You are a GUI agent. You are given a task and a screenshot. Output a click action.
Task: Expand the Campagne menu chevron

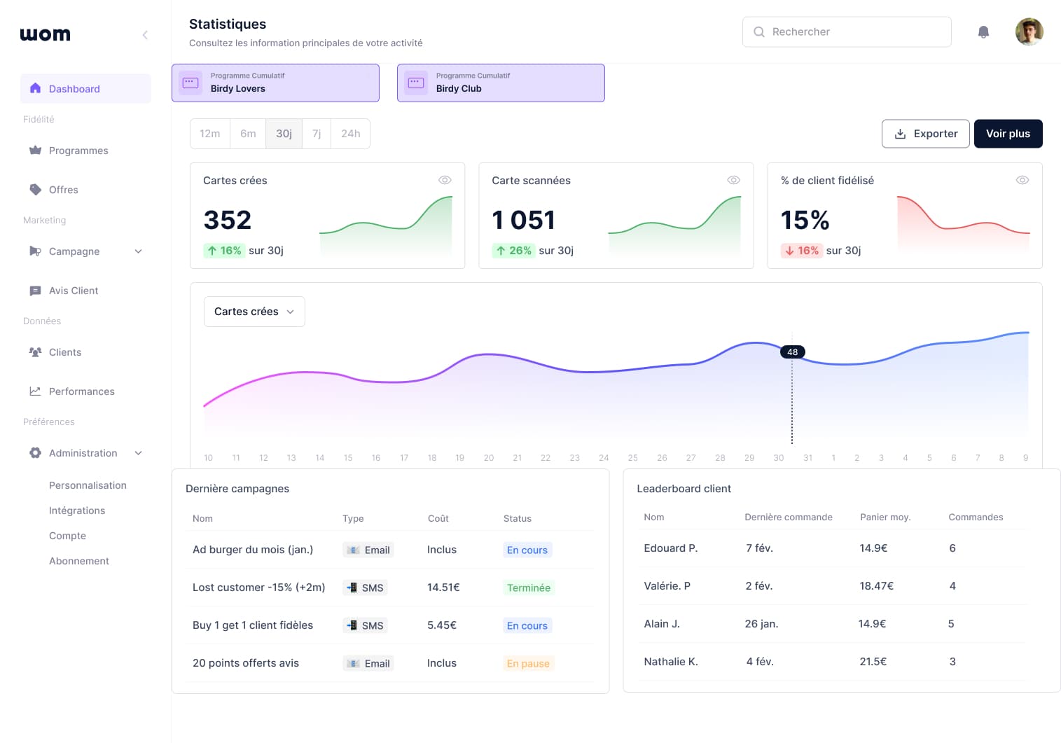click(138, 251)
